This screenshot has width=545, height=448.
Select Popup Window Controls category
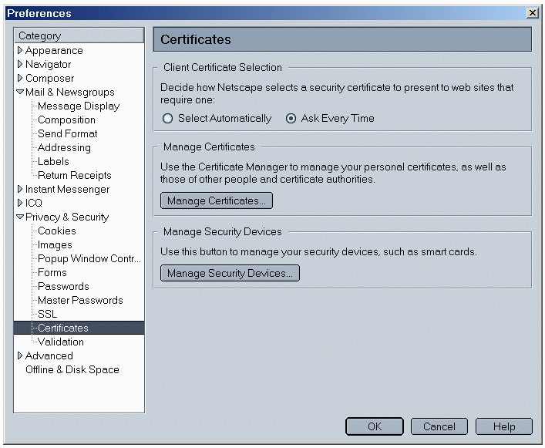(x=89, y=259)
